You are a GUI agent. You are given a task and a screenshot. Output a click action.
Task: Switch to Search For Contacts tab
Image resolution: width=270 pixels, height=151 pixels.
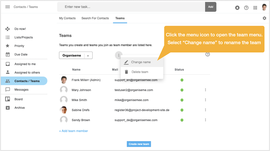click(x=95, y=18)
